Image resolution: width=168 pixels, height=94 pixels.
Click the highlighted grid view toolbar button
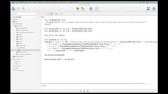[52, 14]
